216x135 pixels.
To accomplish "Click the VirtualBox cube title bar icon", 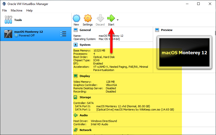I will coord(4,4).
